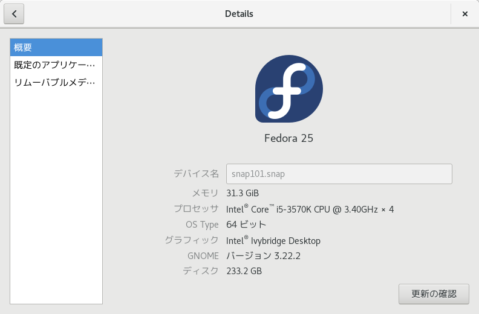The height and width of the screenshot is (314, 479).
Task: Open the 既定のアプリケー… sidebar section
Action: [x=56, y=65]
